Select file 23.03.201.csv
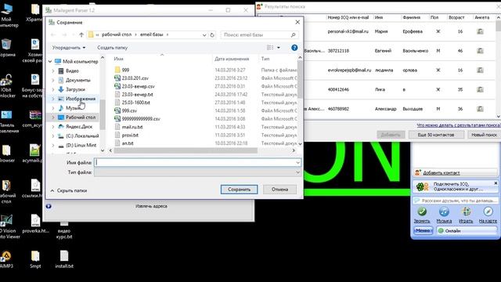 tap(135, 78)
